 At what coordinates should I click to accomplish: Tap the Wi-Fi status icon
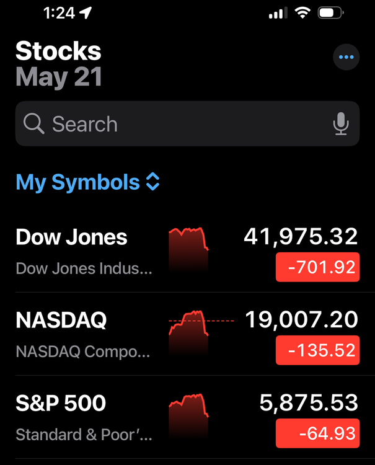coord(302,13)
